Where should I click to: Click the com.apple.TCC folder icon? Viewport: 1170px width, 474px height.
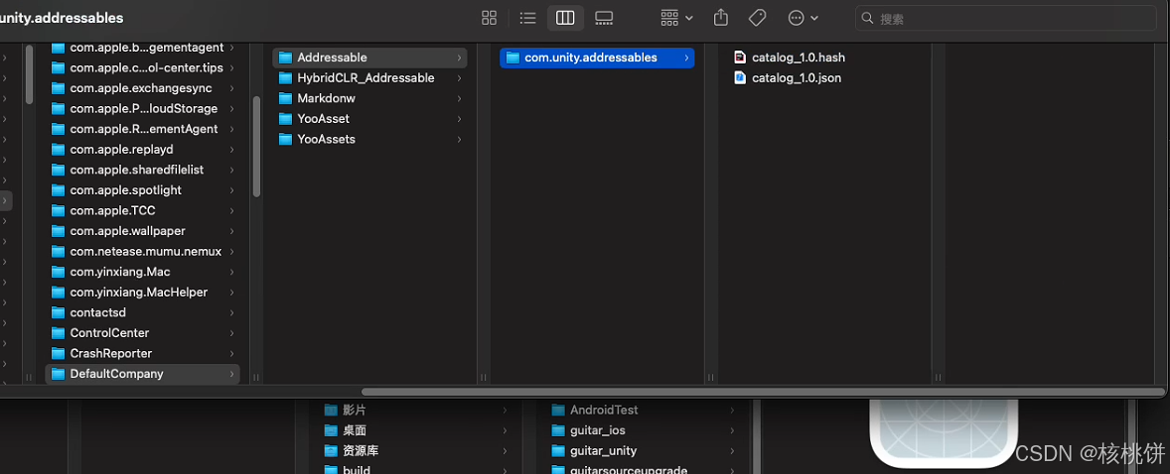click(59, 211)
